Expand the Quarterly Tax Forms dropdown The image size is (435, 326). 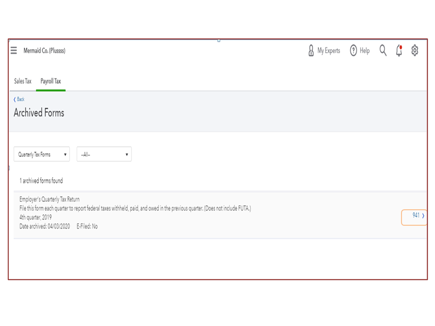(x=41, y=155)
